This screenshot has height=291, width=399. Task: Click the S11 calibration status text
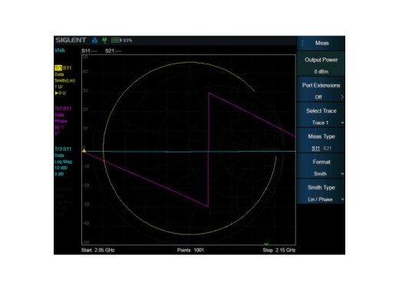tap(89, 51)
